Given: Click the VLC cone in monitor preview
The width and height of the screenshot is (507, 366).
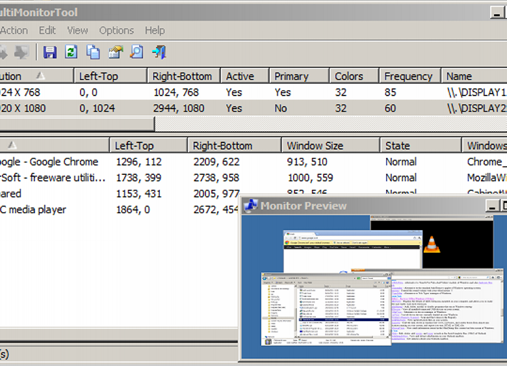Looking at the screenshot, I should tap(430, 245).
